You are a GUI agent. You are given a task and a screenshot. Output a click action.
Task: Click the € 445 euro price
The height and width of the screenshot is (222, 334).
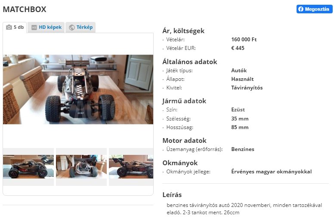tap(238, 48)
